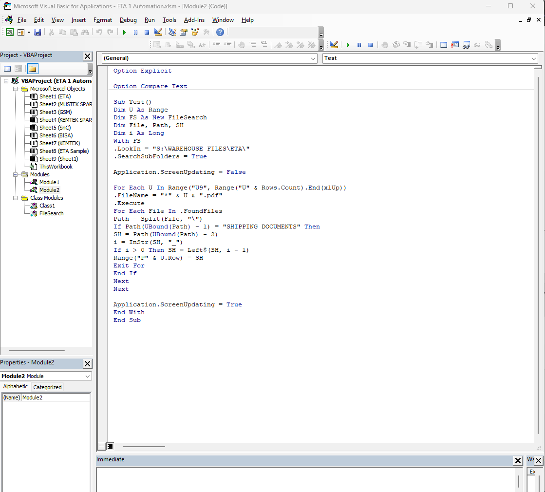
Task: Collapse the Class Modules folder
Action: coord(15,198)
